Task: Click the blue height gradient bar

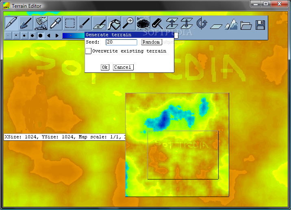Action: pos(74,35)
